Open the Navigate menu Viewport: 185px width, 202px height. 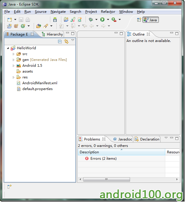pos(58,12)
